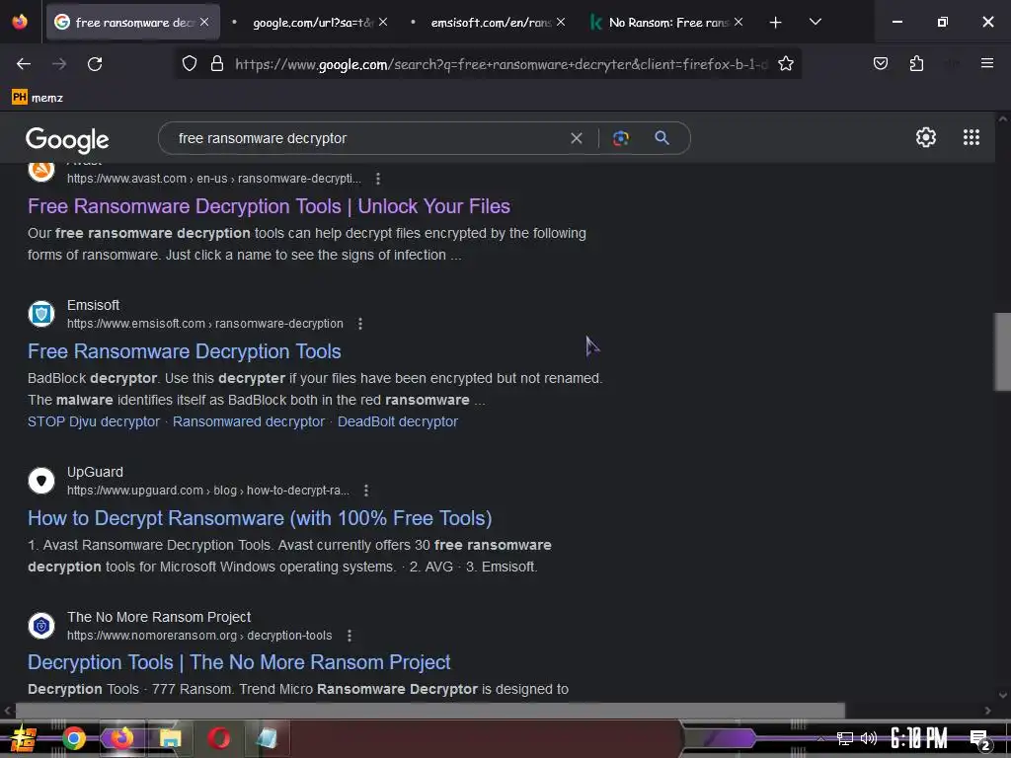The image size is (1011, 758).
Task: Open the tracking protection shield icon
Action: click(189, 64)
